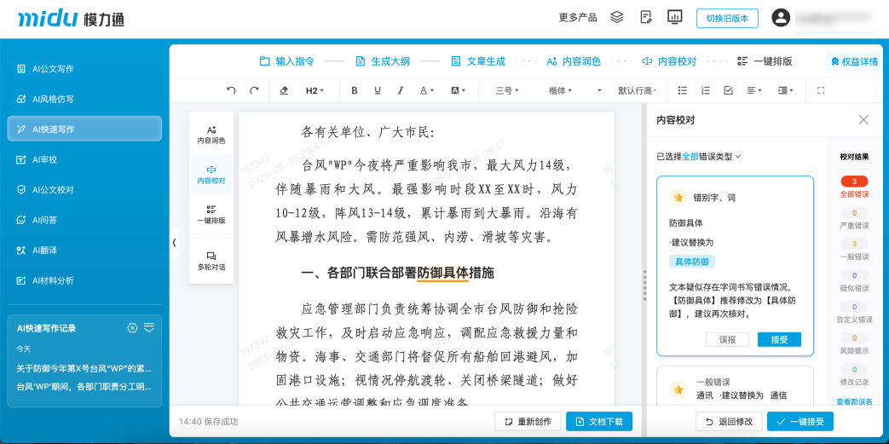Open AI公文校对 in the sidebar

coord(84,190)
